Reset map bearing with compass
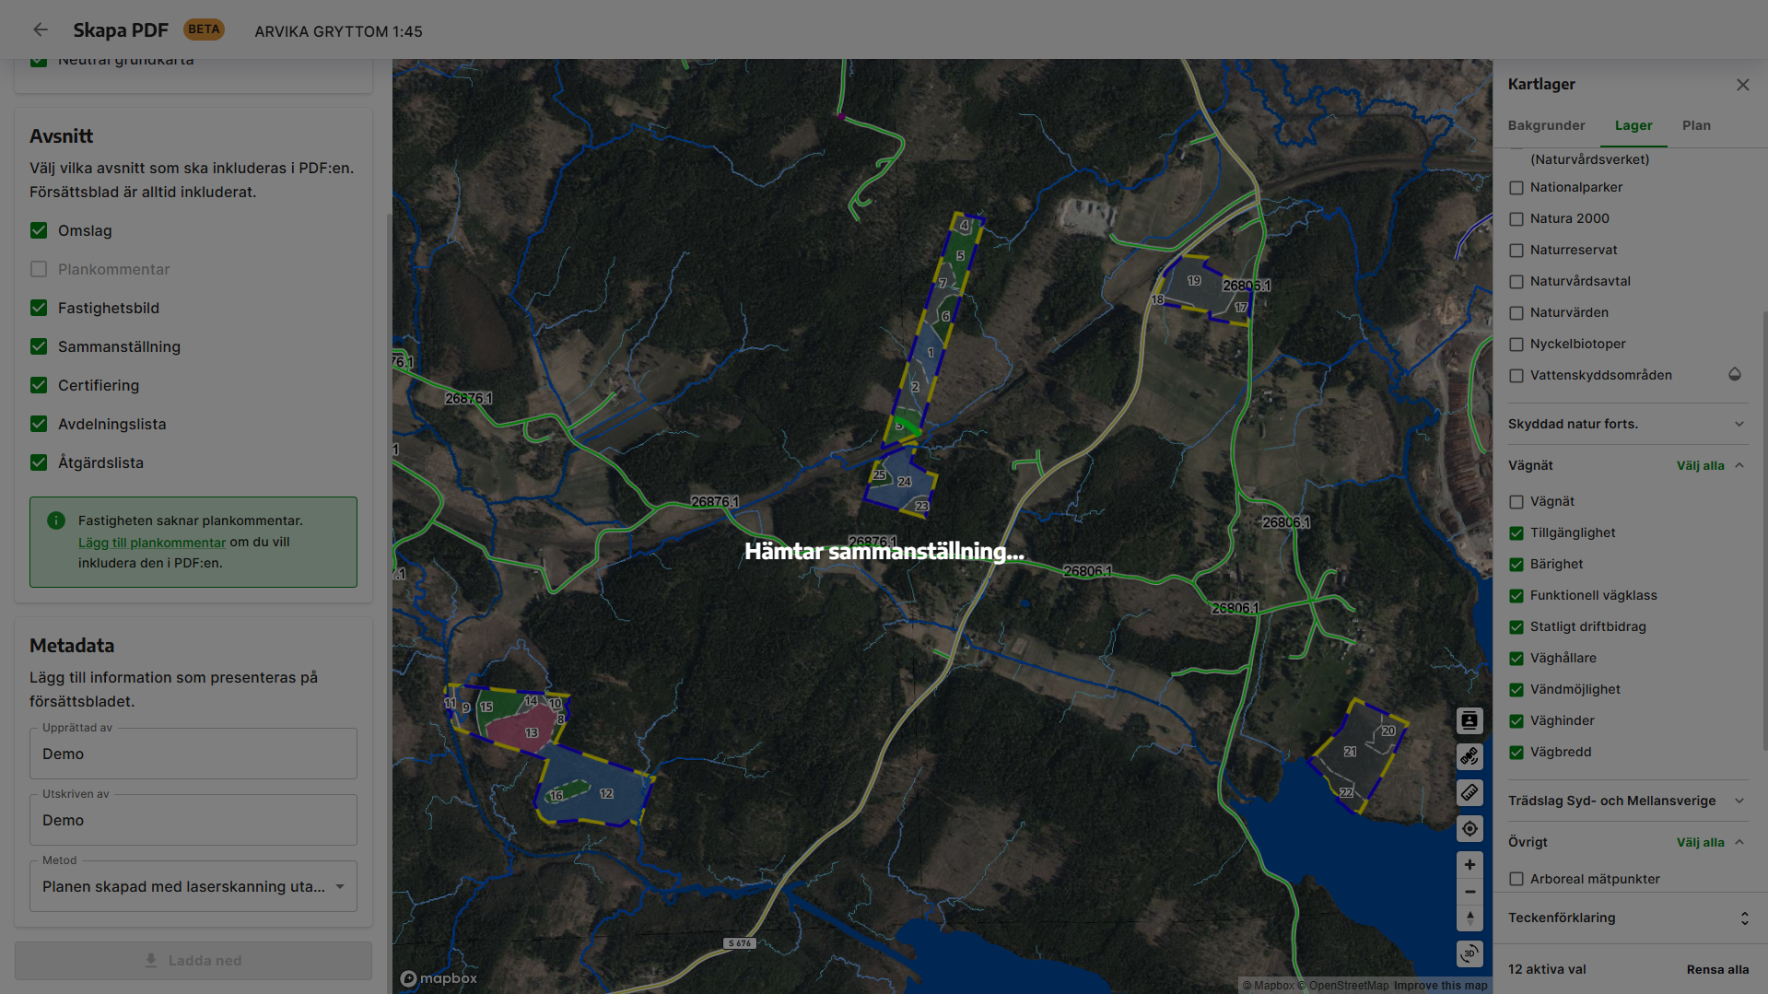The height and width of the screenshot is (994, 1768). click(x=1469, y=918)
